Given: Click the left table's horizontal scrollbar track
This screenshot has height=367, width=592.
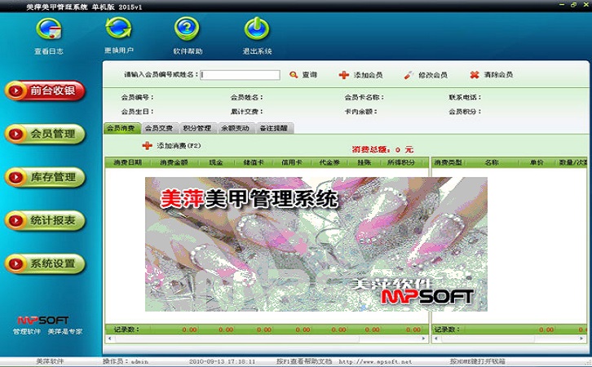Looking at the screenshot, I should coord(267,338).
